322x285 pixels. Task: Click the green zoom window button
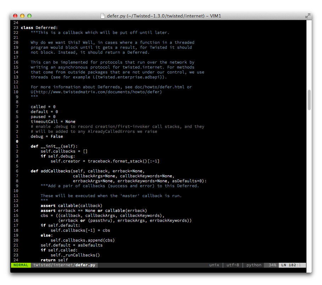29,16
